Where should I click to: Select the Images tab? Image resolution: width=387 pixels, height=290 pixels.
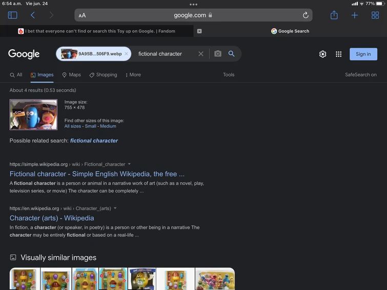[x=42, y=75]
